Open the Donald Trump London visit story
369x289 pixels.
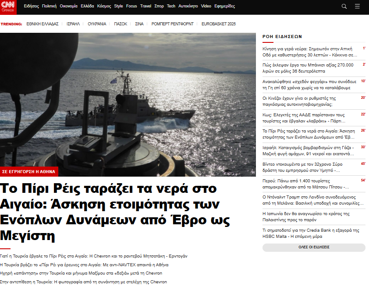313,200
